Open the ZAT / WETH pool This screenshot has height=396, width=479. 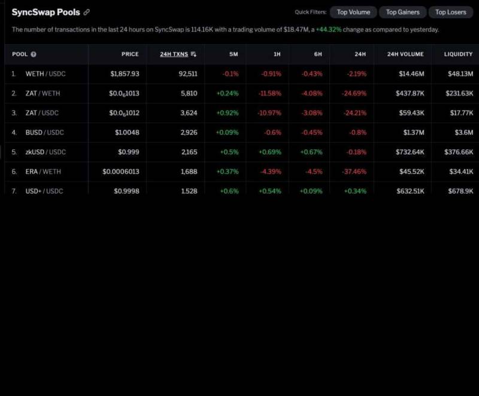click(x=43, y=93)
